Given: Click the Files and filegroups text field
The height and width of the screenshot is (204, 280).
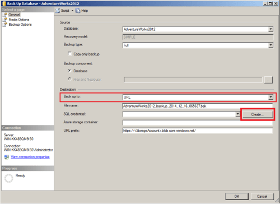Looking at the screenshot, I should pyautogui.click(x=193, y=80).
